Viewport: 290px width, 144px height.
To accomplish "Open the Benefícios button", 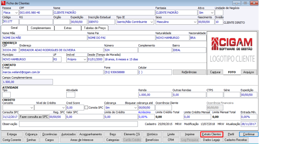I will [x=153, y=140].
